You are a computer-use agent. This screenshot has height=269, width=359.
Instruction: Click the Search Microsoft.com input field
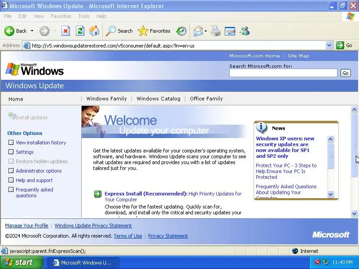click(x=283, y=73)
